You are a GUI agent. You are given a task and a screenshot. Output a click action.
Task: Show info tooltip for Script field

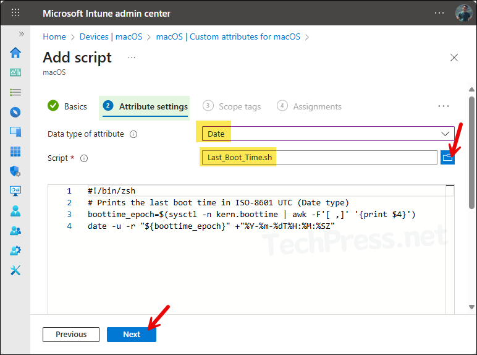tap(84, 158)
